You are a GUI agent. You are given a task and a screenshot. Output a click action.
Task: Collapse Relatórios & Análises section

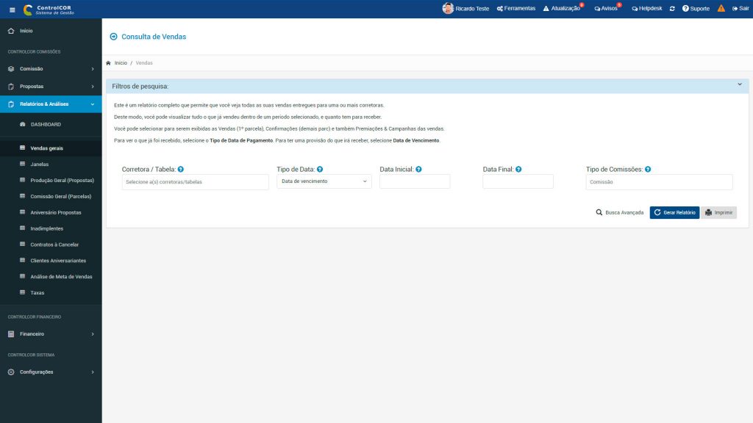pyautogui.click(x=51, y=104)
